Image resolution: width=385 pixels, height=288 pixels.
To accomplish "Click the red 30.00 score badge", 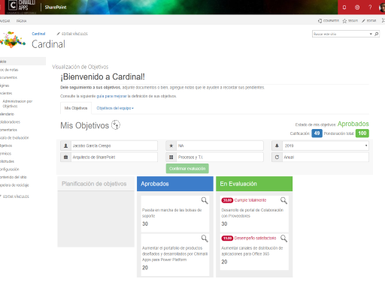I will pos(227,200).
